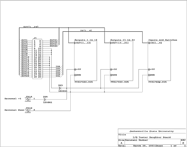Screen dimensions: 187x147
Task: Select the TB1B terminal block symbol
Action: [28, 111]
